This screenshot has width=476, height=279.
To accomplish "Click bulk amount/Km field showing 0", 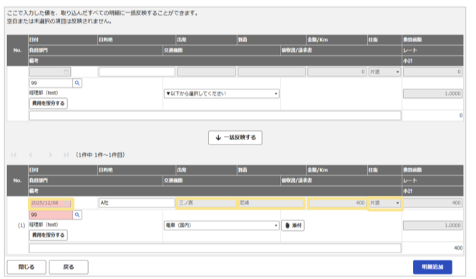I will point(337,72).
